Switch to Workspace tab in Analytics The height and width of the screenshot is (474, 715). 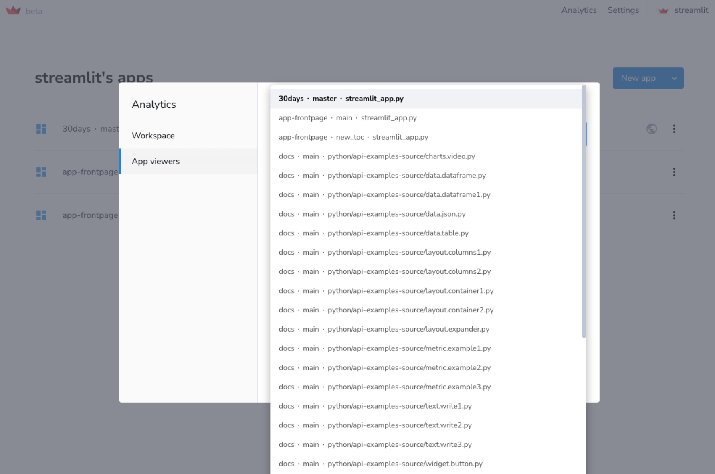[153, 136]
